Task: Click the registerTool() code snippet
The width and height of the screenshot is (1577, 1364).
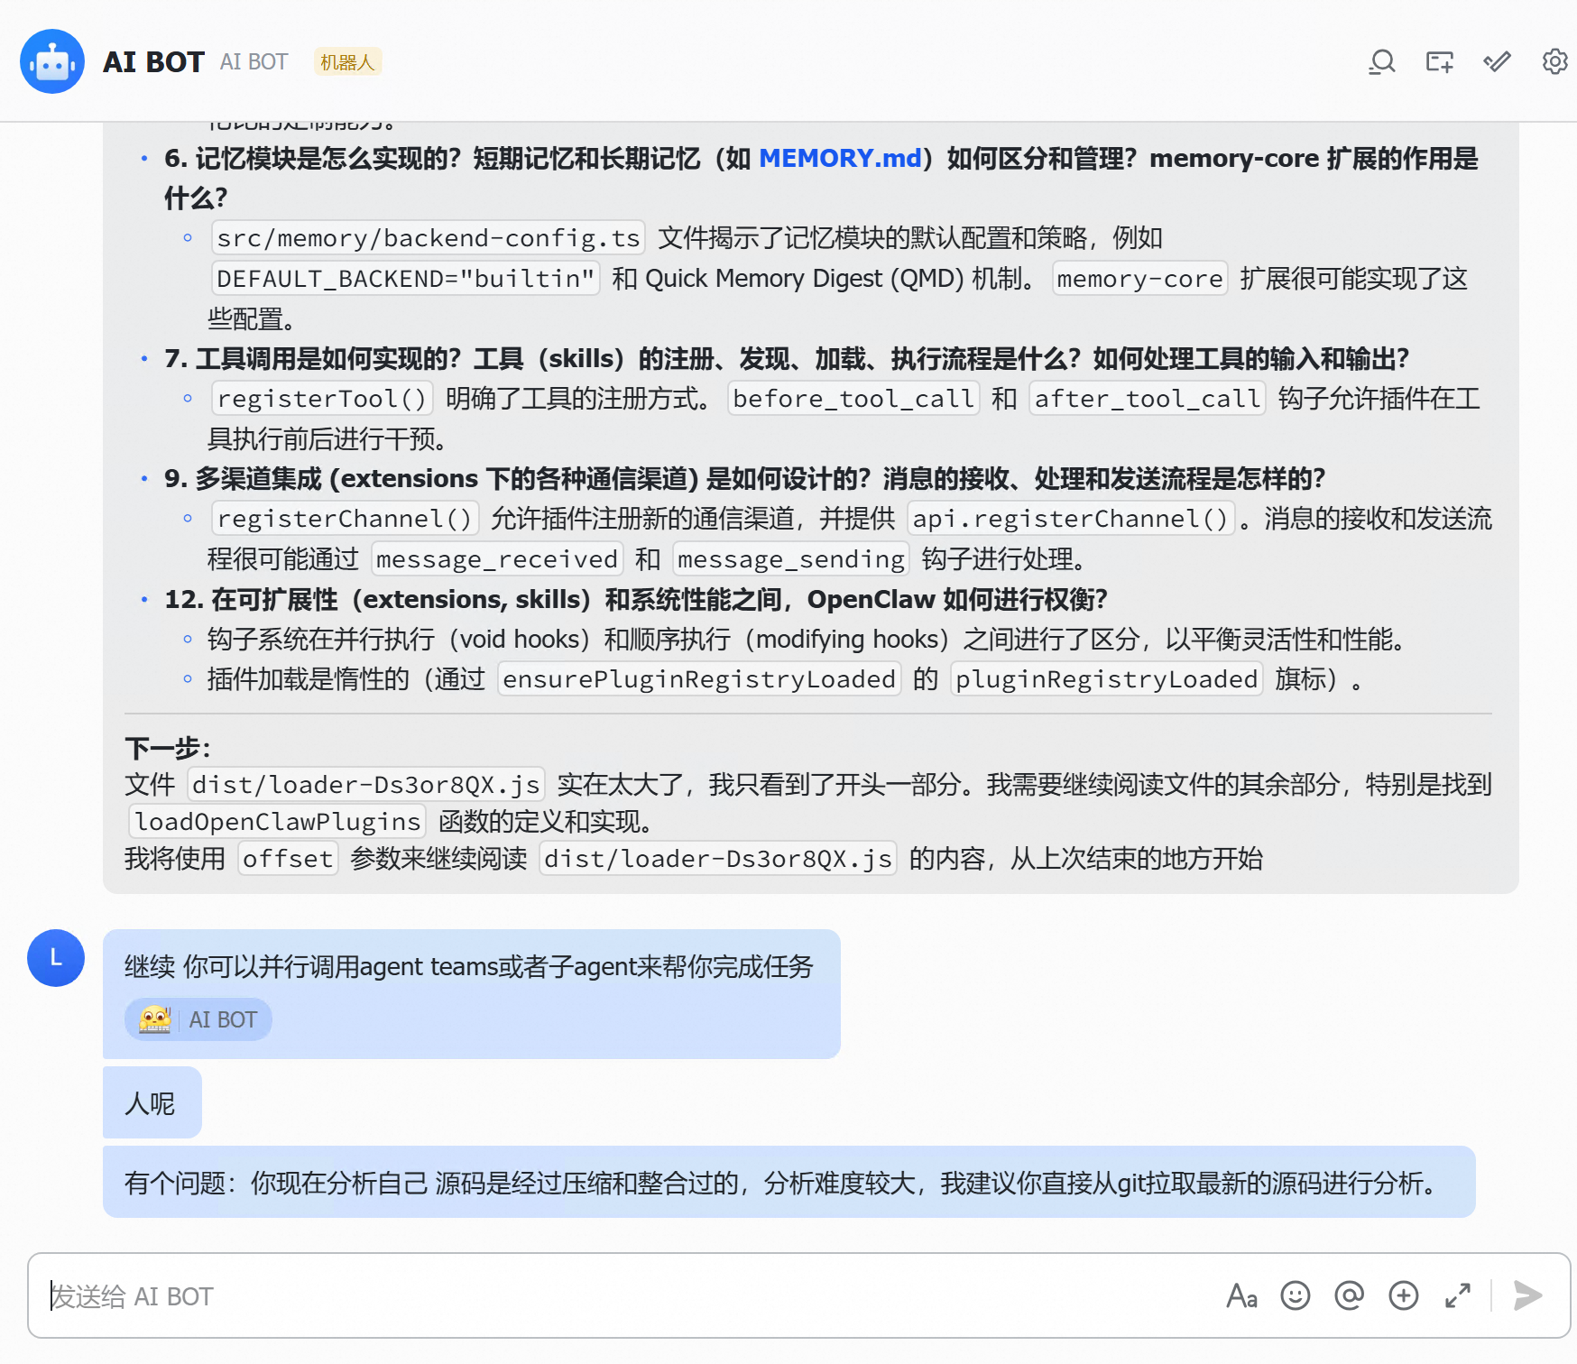Action: pos(322,398)
